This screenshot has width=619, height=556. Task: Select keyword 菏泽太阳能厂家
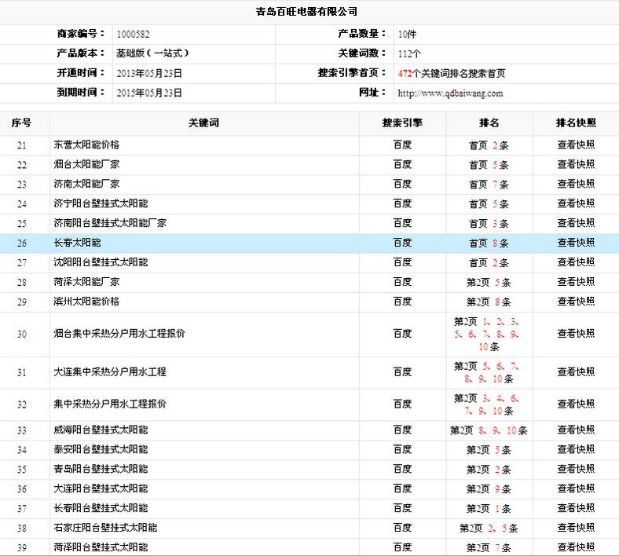86,282
